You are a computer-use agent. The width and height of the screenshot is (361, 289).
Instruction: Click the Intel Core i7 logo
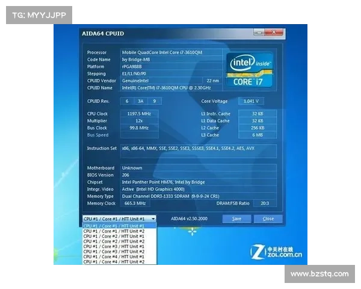[x=250, y=70]
